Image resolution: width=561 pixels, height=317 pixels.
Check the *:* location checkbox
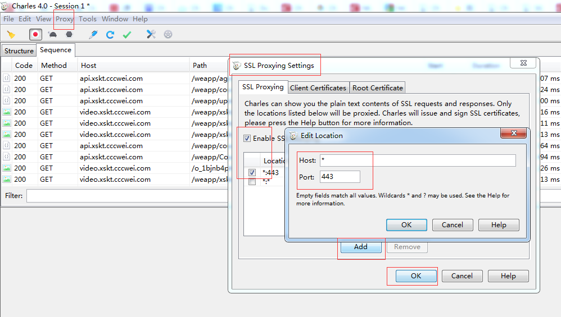click(x=252, y=182)
